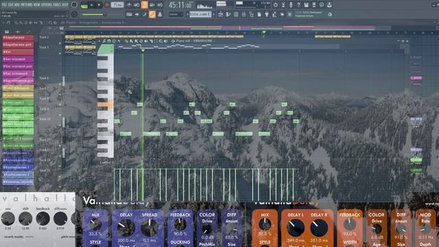The image size is (439, 247).
Task: Click orange ValhallaDelay DELAY R knob
Action: click(318, 228)
